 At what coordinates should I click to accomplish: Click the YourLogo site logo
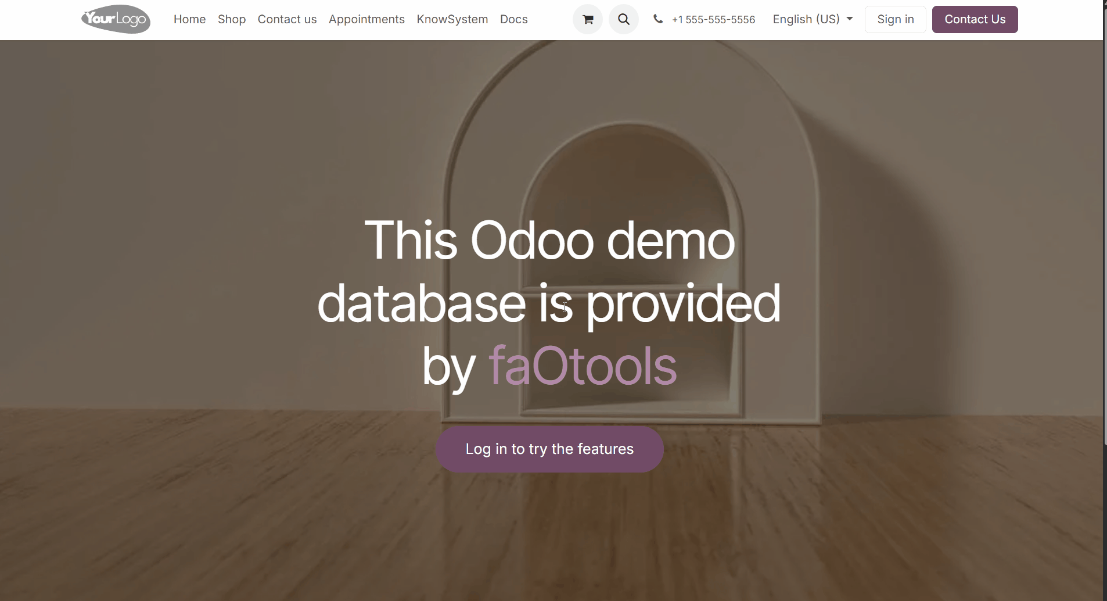click(x=116, y=19)
